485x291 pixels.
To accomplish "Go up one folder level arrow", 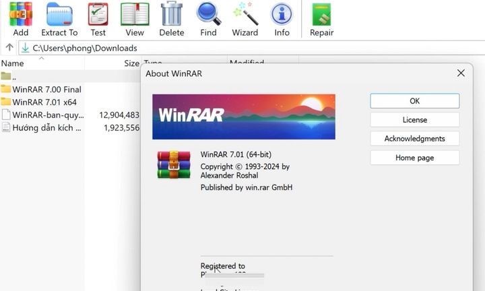I will point(9,48).
